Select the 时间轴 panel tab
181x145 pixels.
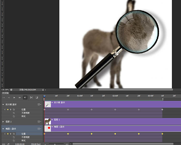point(5,93)
